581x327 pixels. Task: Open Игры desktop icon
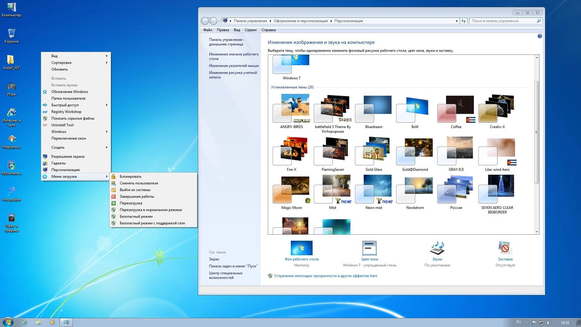[x=11, y=89]
